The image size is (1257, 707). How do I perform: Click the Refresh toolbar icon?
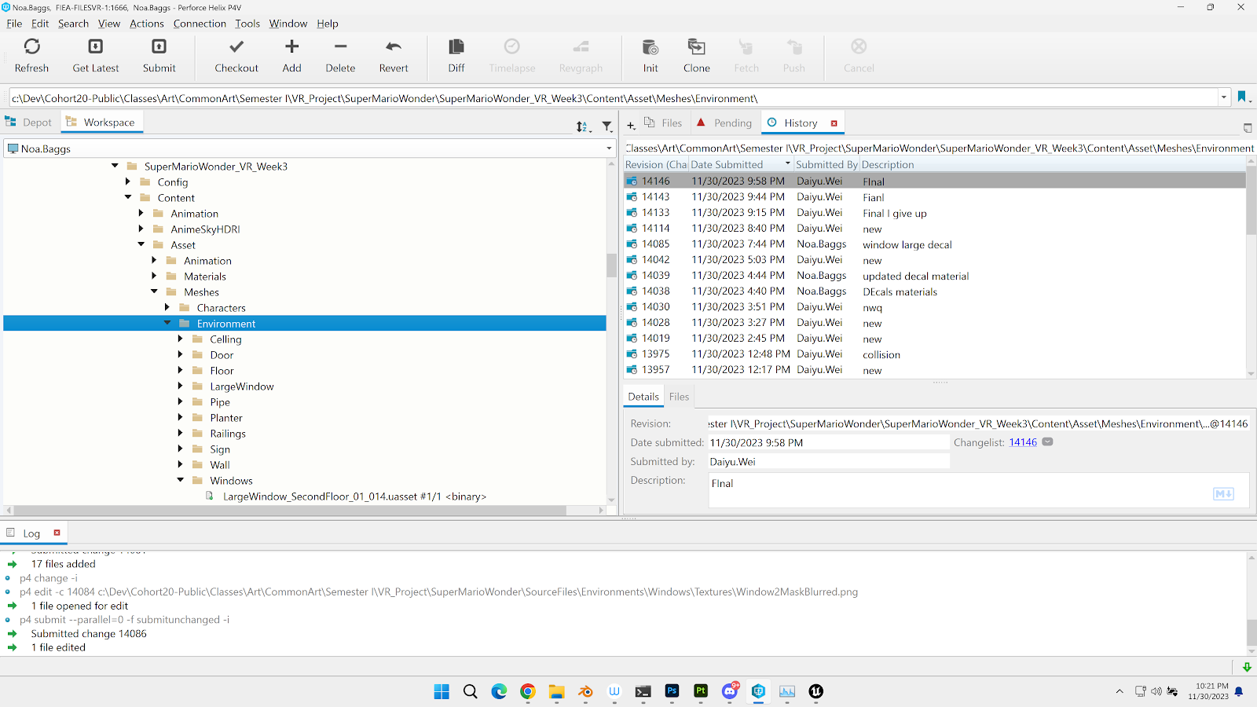31,47
